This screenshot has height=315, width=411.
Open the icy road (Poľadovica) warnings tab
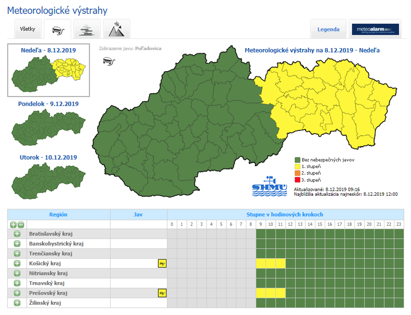(x=58, y=30)
